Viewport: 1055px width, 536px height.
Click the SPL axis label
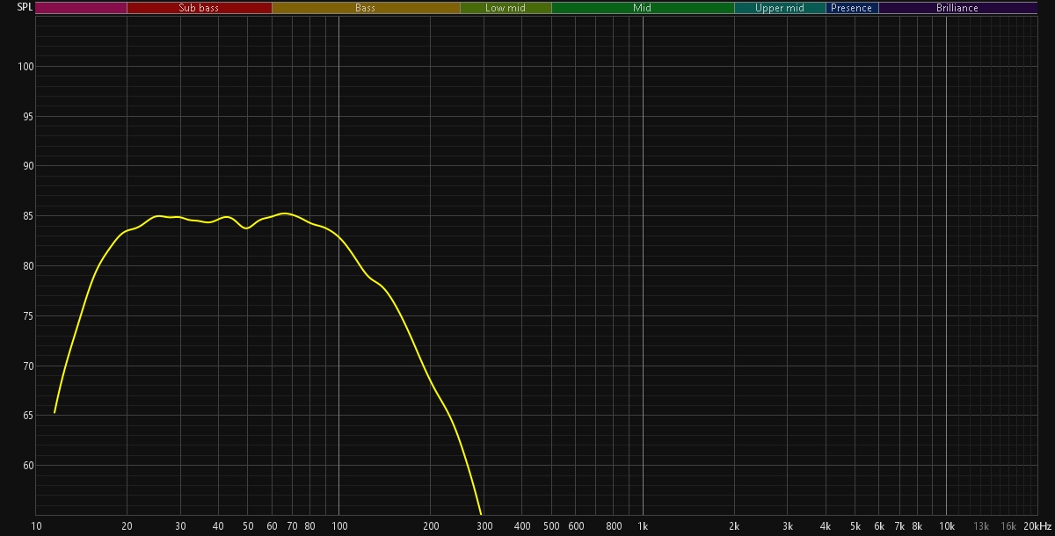tap(25, 7)
